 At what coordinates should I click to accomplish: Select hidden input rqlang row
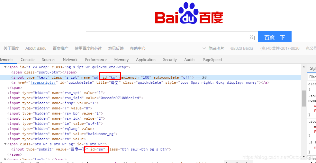[x=150, y=129]
